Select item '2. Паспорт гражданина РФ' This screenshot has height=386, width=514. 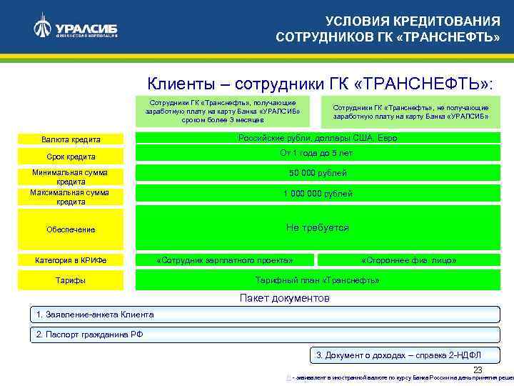point(265,335)
